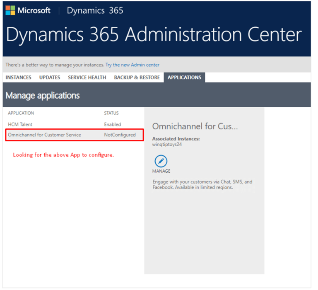
Task: Click the Manage applications heading
Action: pyautogui.click(x=43, y=95)
